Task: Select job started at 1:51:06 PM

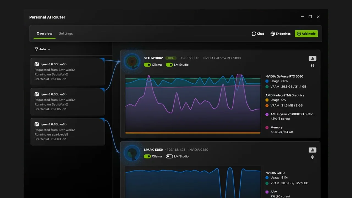Action: (68, 71)
